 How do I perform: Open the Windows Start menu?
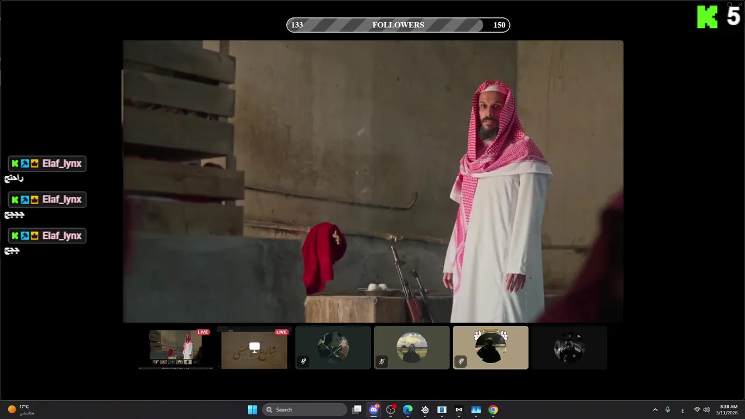[253, 410]
